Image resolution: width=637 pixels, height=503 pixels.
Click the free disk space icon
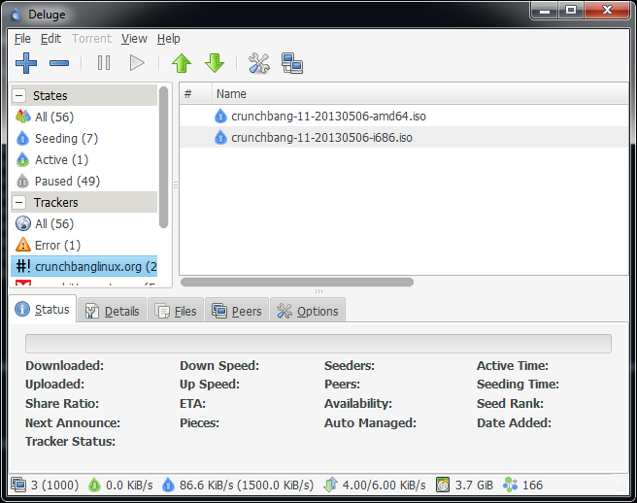pyautogui.click(x=443, y=485)
